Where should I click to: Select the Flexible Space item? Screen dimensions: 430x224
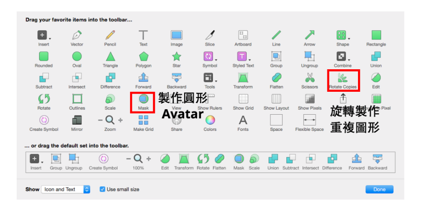click(x=309, y=123)
